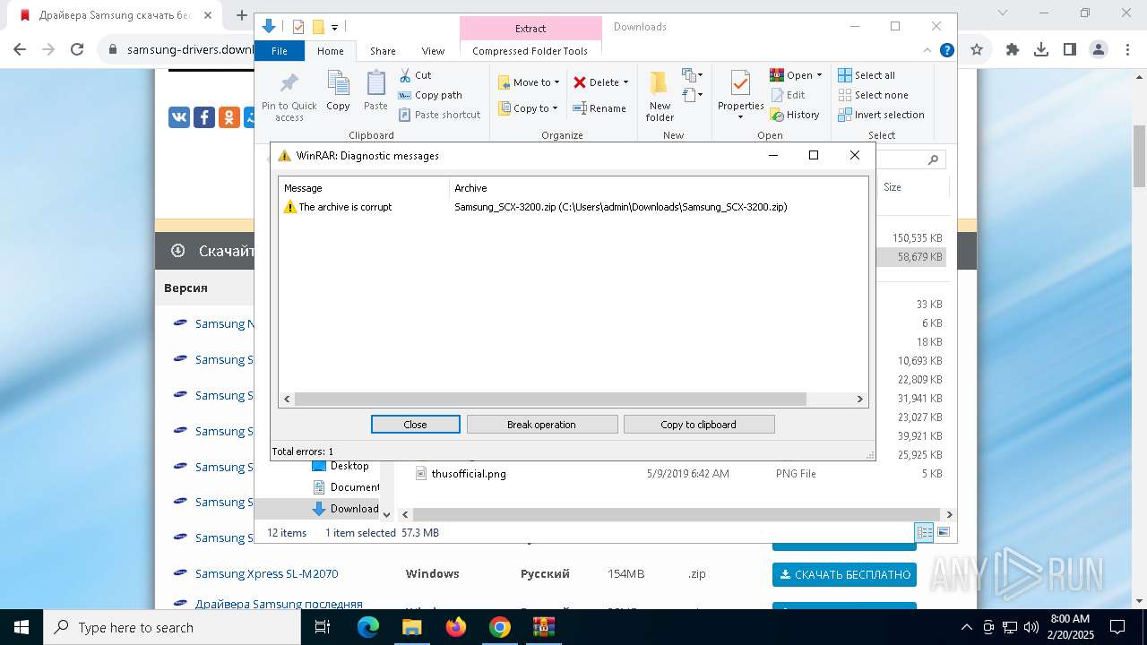Open the New item dropdown icon
Viewport: 1147px width, 645px height.
coord(692,75)
